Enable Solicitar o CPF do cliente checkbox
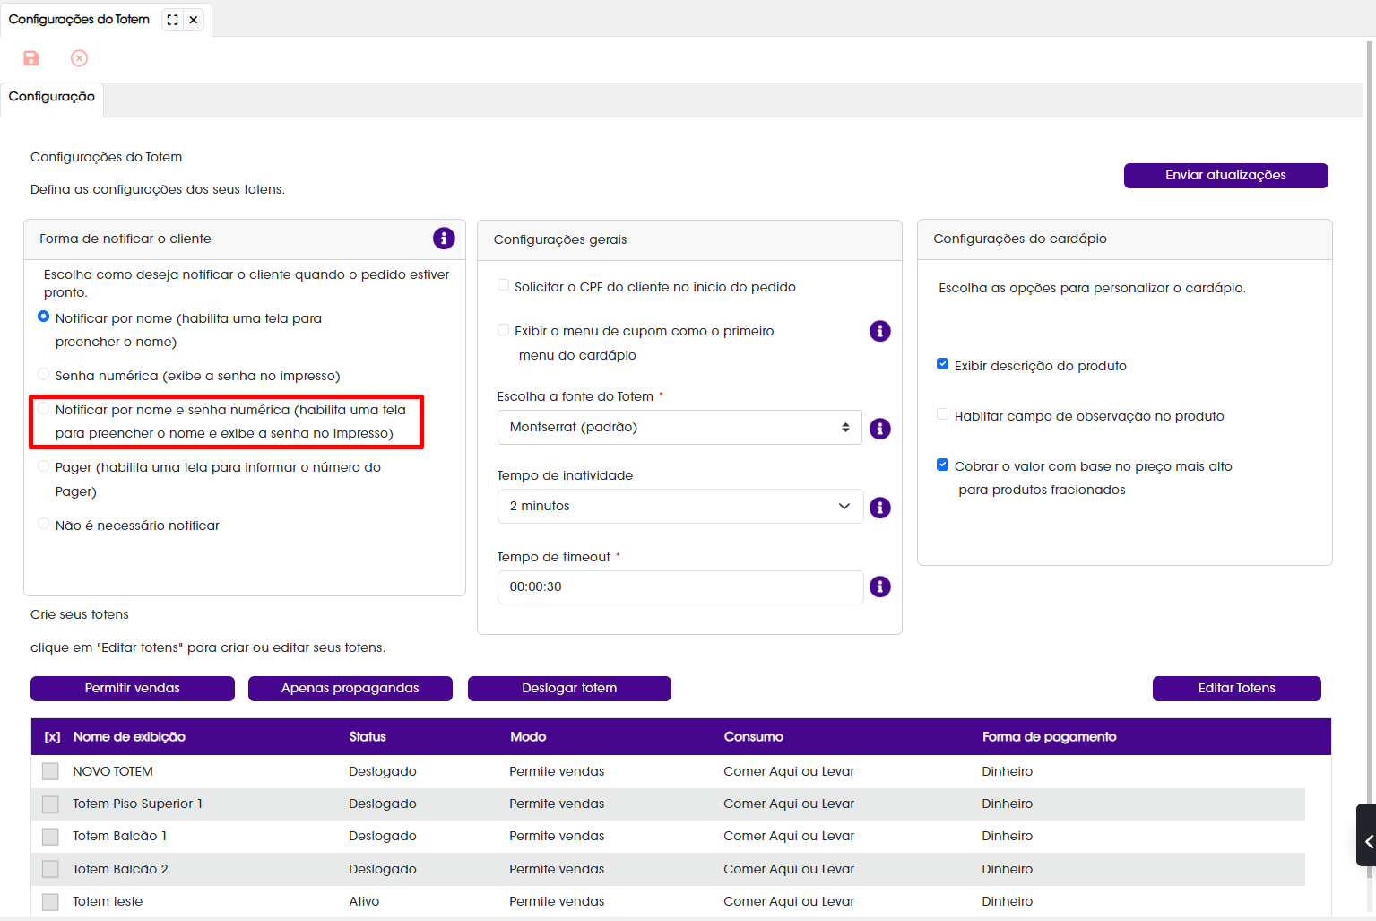This screenshot has height=921, width=1376. (503, 285)
